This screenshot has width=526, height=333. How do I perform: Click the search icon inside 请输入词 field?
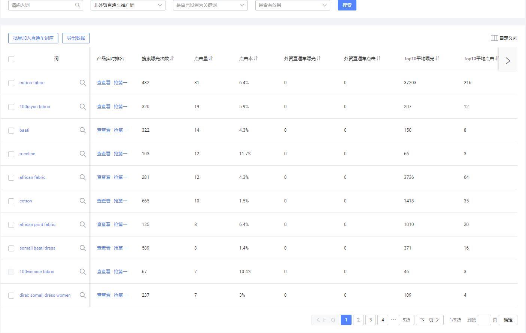(x=77, y=5)
